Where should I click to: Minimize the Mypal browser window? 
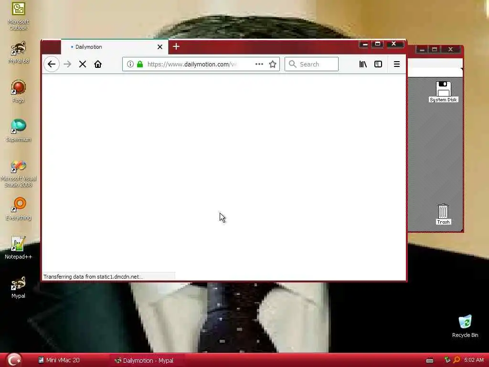point(364,44)
